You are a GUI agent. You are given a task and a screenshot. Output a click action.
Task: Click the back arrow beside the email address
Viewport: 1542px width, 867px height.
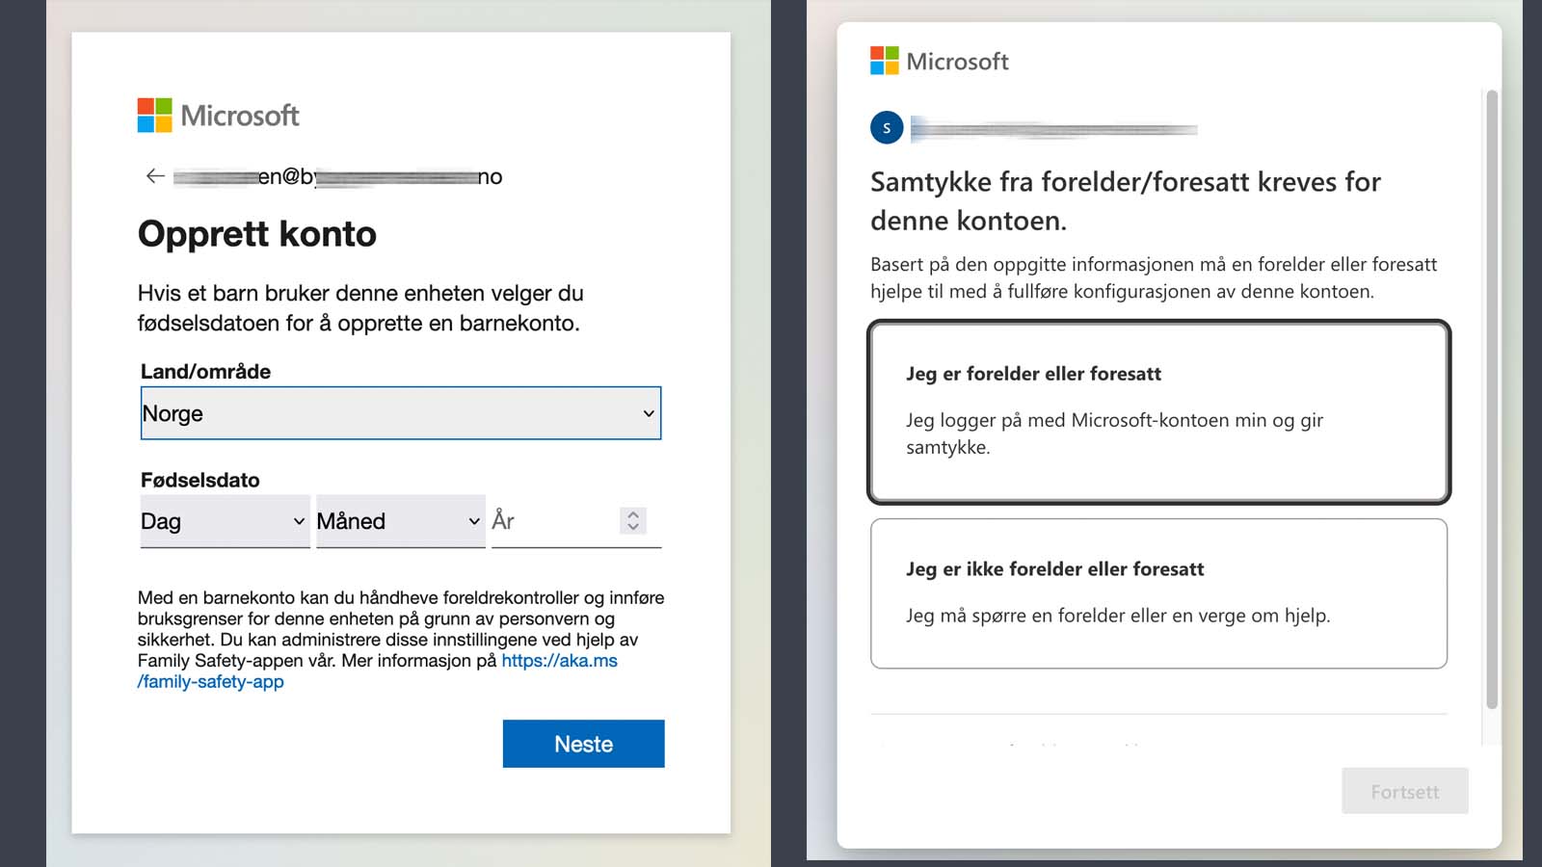(155, 176)
